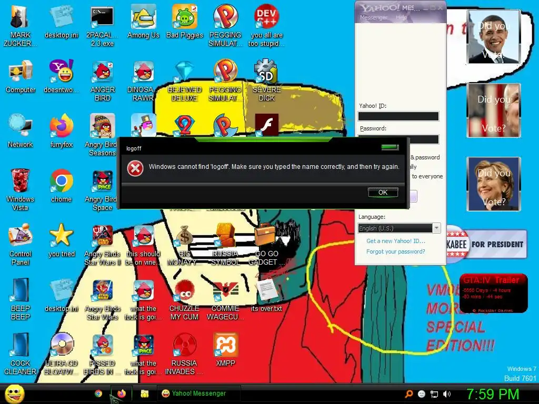
Task: Click the GTA:IV Trailer countdown gadget
Action: (x=493, y=294)
